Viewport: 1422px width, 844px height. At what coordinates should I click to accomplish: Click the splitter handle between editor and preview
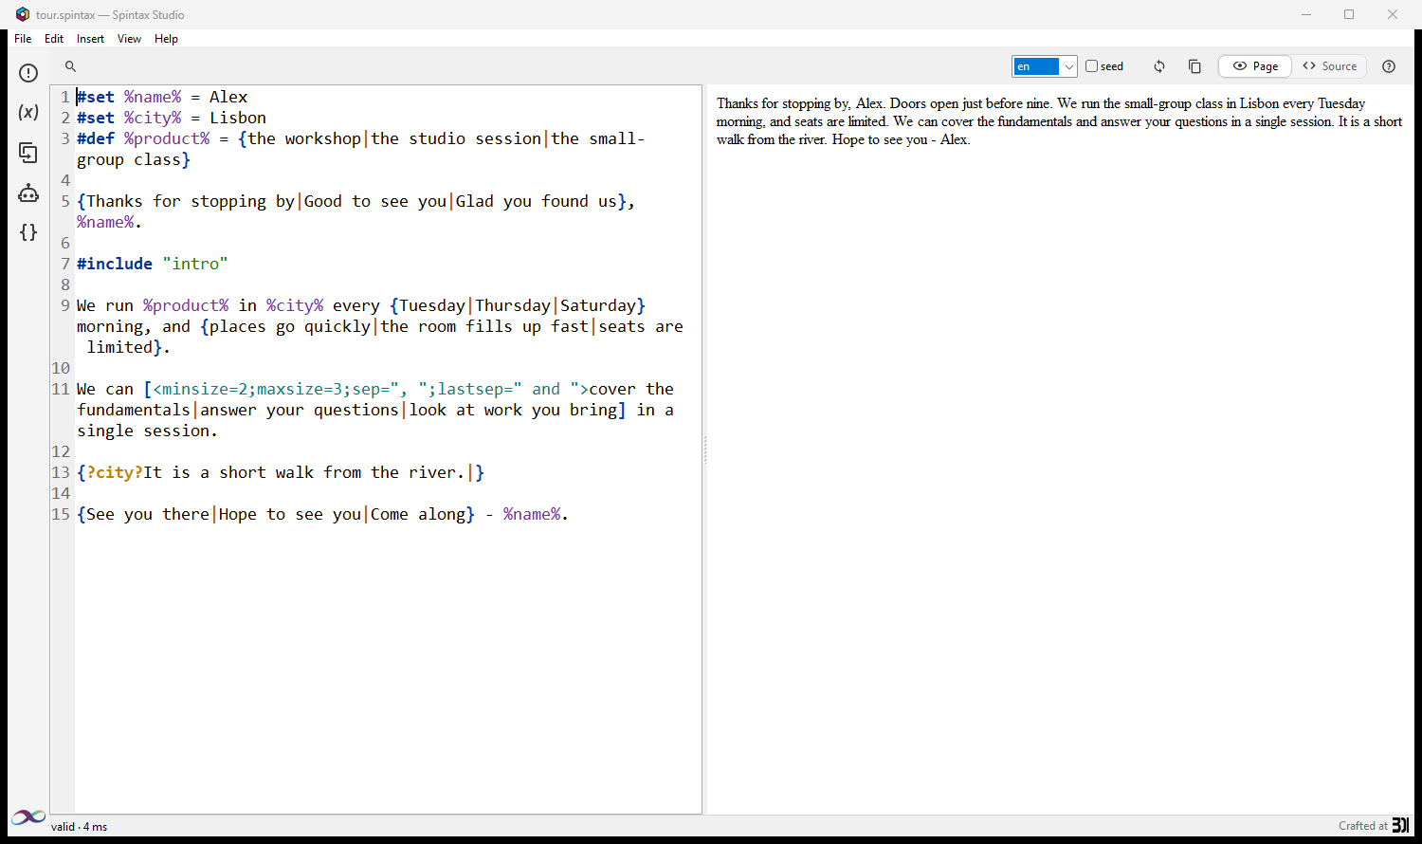click(704, 450)
